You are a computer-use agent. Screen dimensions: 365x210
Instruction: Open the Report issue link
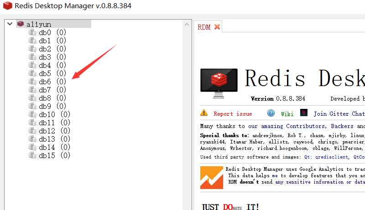point(233,114)
